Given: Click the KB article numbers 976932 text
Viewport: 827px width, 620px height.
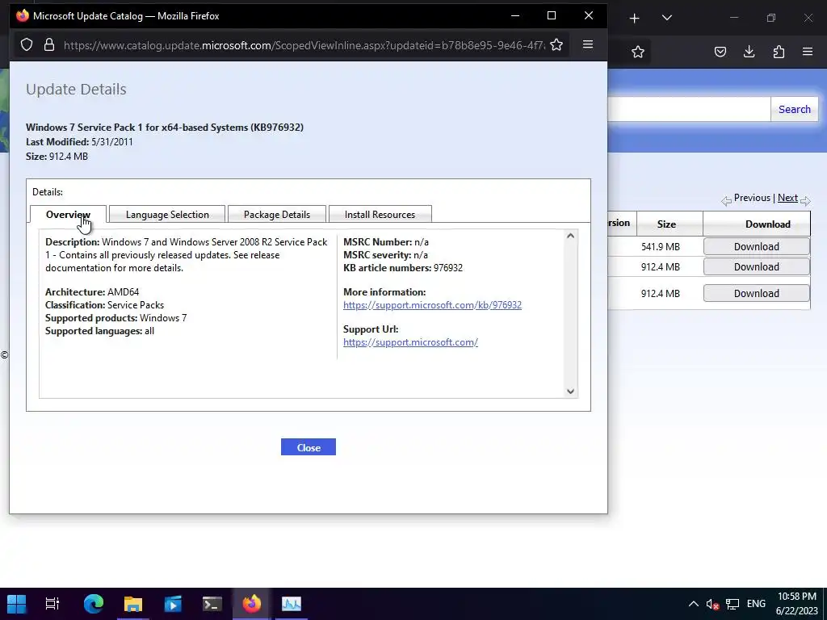Looking at the screenshot, I should 403,268.
